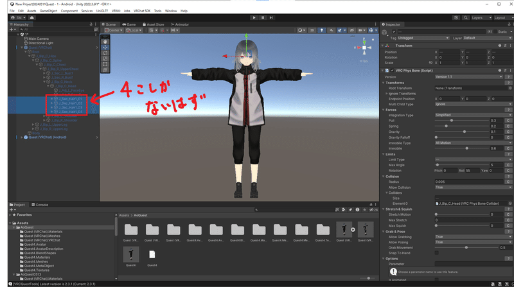Click the snap increment icon
Viewport: 514px width, 287px height.
click(175, 30)
